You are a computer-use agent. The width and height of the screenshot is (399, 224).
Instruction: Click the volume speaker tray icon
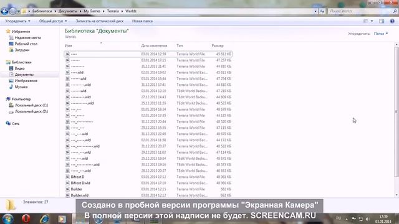coord(367,218)
